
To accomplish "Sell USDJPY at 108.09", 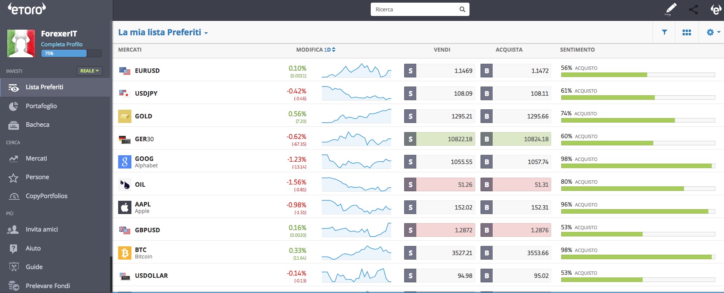I will click(x=439, y=93).
